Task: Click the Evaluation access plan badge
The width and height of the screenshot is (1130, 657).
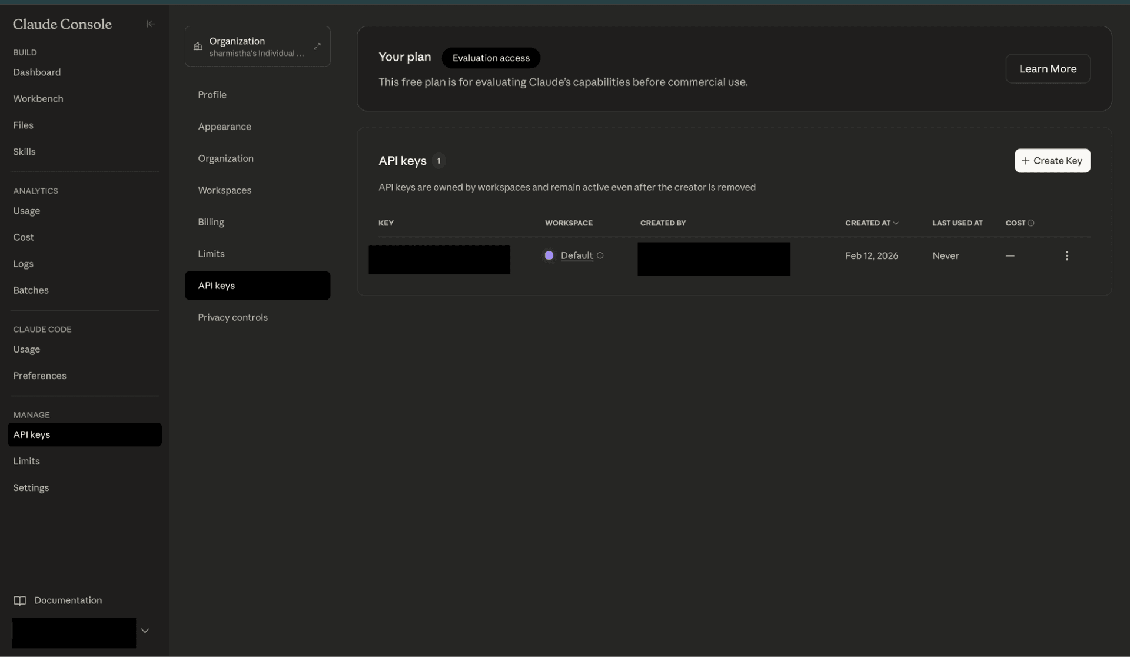Action: [490, 58]
